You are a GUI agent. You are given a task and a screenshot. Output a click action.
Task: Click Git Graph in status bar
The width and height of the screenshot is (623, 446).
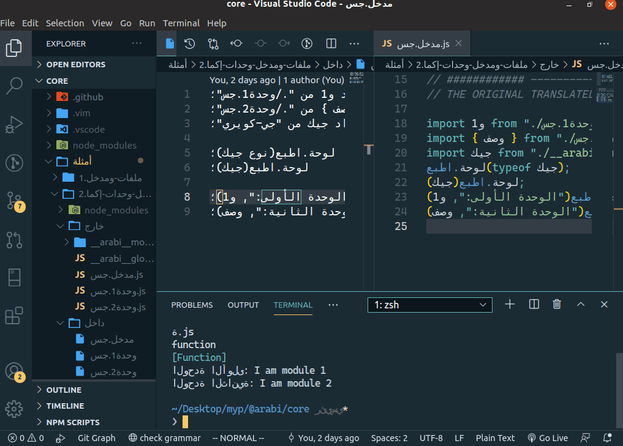point(97,438)
